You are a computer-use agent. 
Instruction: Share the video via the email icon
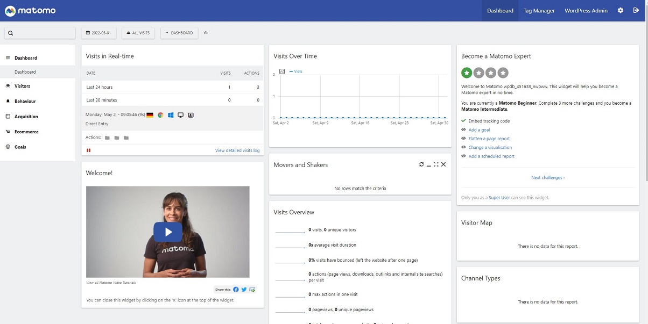(252, 290)
